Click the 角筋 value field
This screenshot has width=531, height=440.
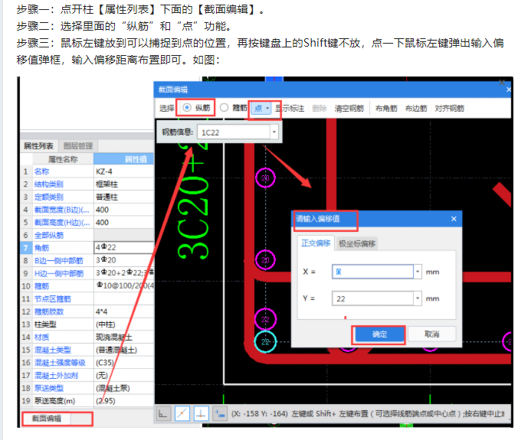pyautogui.click(x=123, y=248)
